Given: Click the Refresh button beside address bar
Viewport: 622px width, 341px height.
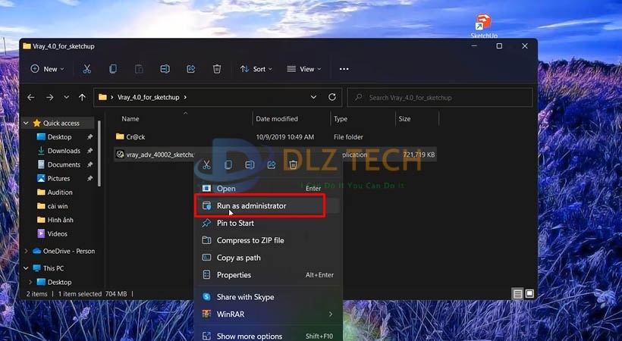Looking at the screenshot, I should (332, 98).
